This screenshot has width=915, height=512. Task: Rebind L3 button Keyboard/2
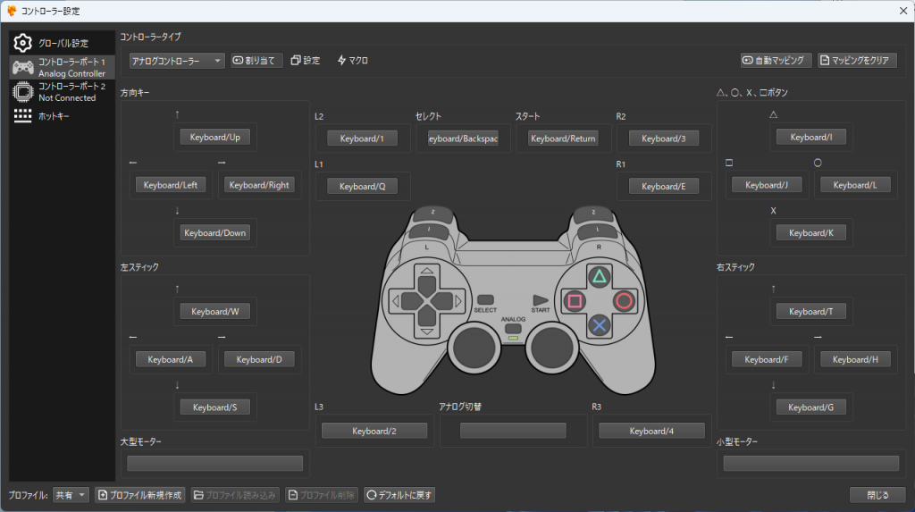374,431
